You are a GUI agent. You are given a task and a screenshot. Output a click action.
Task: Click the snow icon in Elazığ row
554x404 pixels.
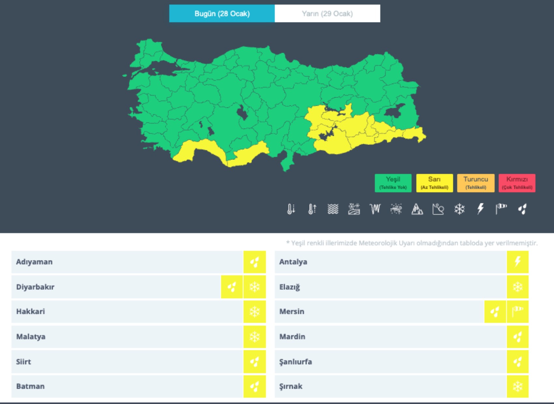tap(518, 287)
